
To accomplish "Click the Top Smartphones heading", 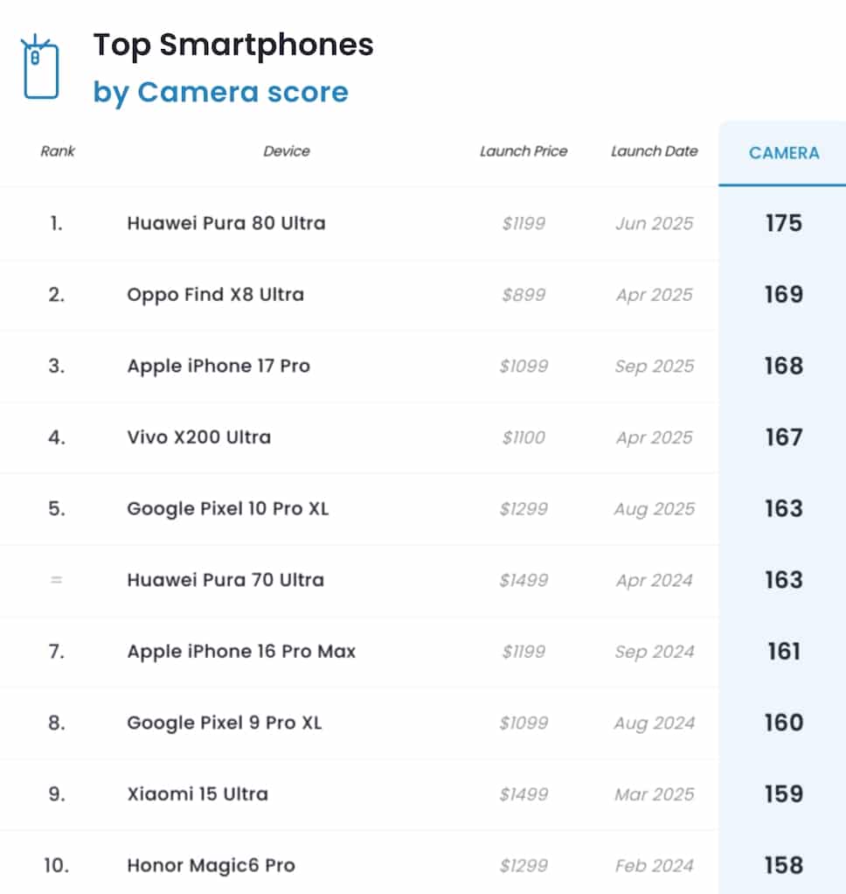I will click(233, 45).
